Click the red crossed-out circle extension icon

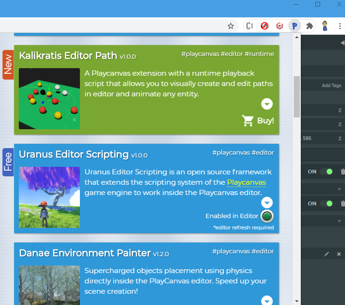(x=265, y=26)
